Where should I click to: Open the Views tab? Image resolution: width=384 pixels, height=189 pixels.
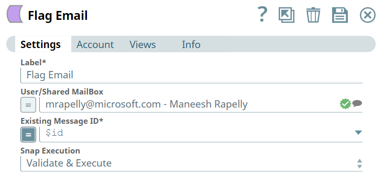click(x=142, y=44)
